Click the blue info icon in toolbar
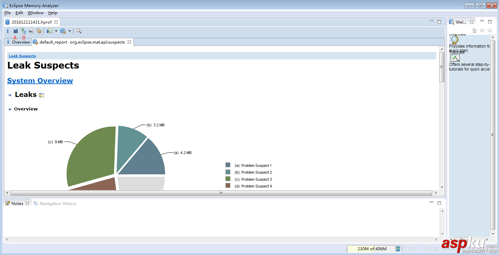499x255 pixels. (x=8, y=31)
